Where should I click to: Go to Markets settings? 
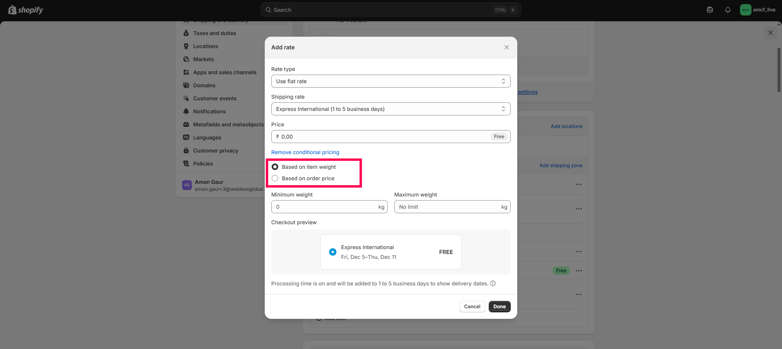[x=203, y=59]
